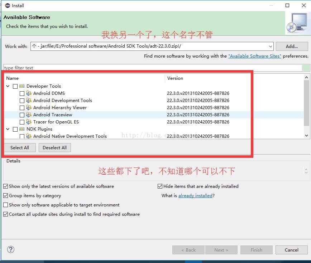Click the Tracer for OpenGL ES plugin icon

(x=29, y=122)
